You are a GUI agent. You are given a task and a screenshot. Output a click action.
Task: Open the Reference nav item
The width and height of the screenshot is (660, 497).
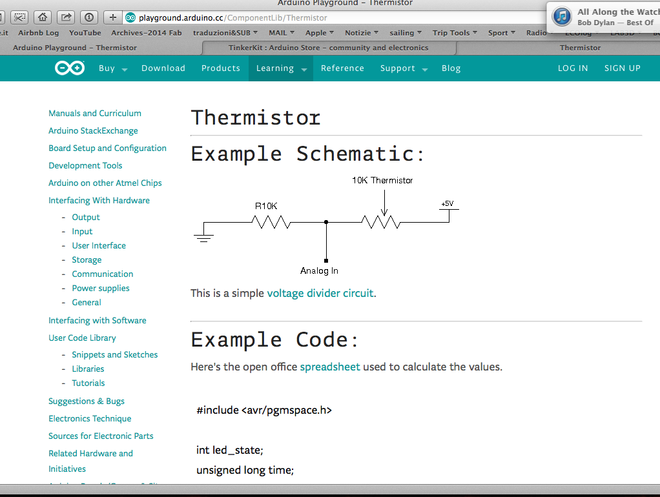(x=342, y=68)
